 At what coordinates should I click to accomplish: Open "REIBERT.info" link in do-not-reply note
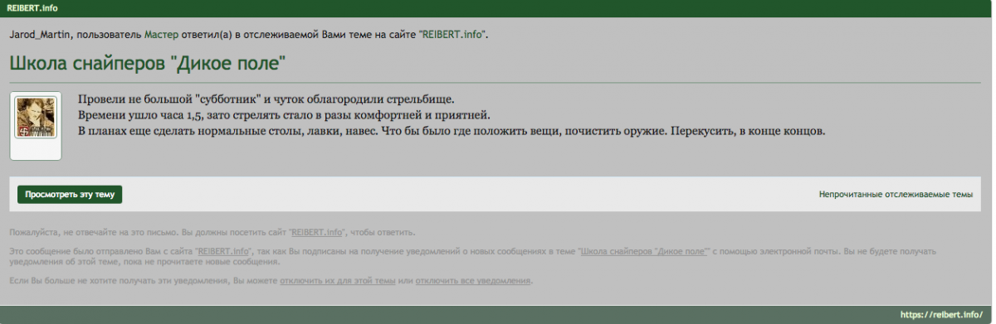click(317, 233)
